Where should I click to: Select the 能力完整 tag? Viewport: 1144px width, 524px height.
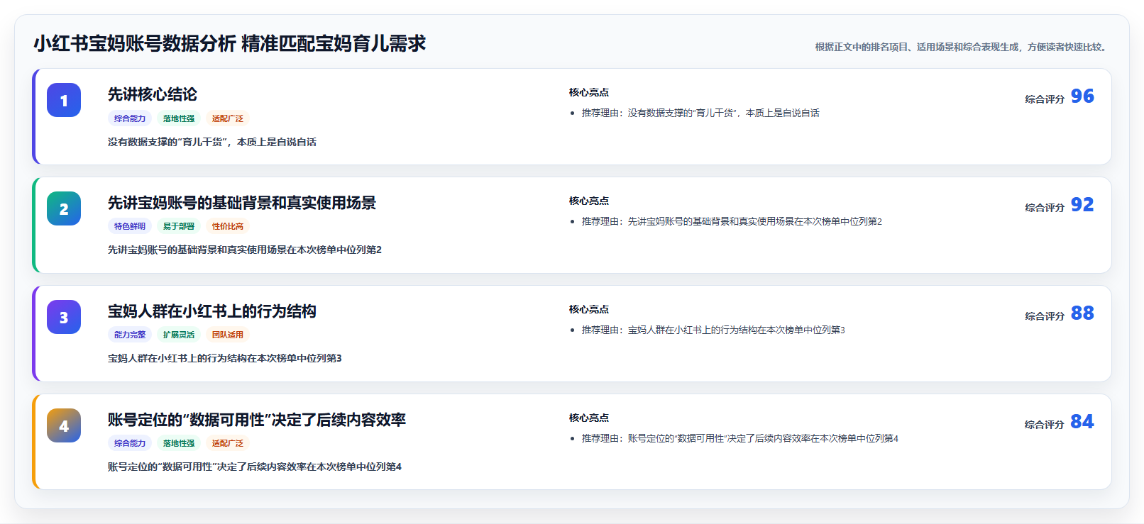coord(130,335)
